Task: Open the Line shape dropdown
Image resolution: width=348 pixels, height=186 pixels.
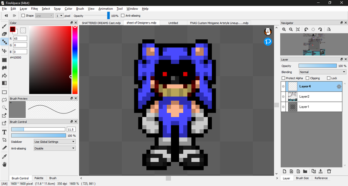Action: coord(44,16)
